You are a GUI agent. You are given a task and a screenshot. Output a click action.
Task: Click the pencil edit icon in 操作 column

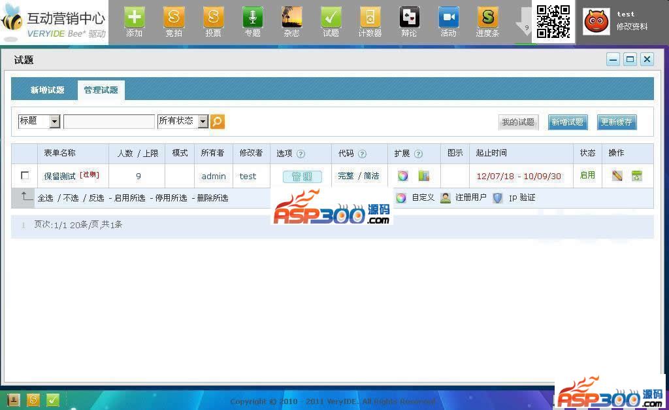[x=617, y=176]
